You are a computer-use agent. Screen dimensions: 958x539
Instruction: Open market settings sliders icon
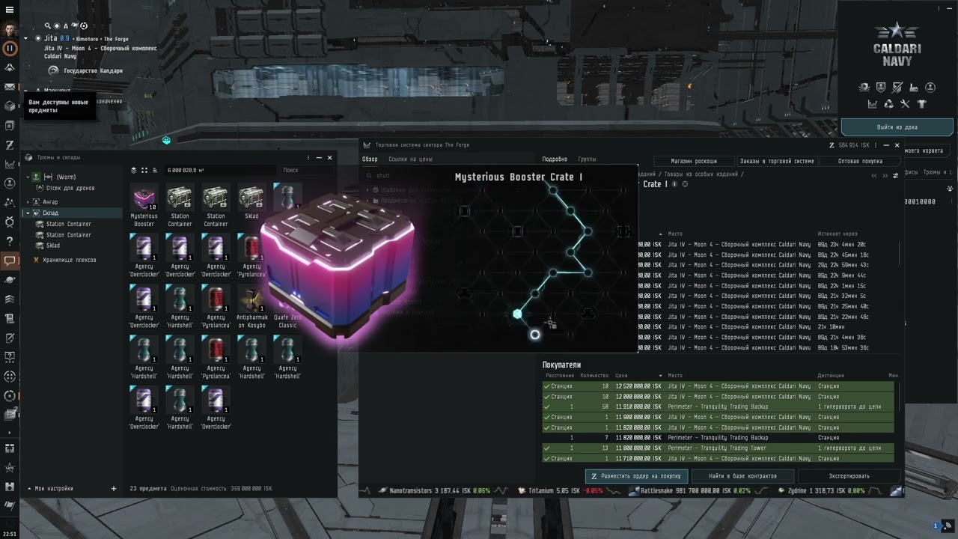[x=896, y=175]
